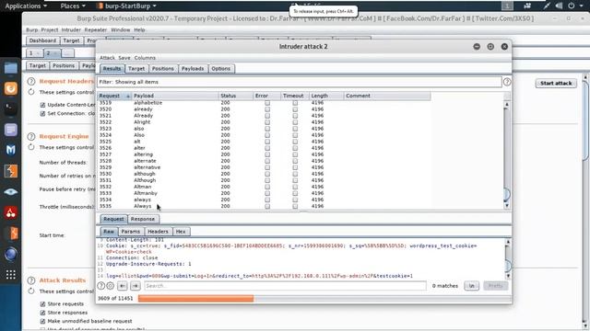Open the Attack menu
The image size is (590, 331).
(107, 58)
